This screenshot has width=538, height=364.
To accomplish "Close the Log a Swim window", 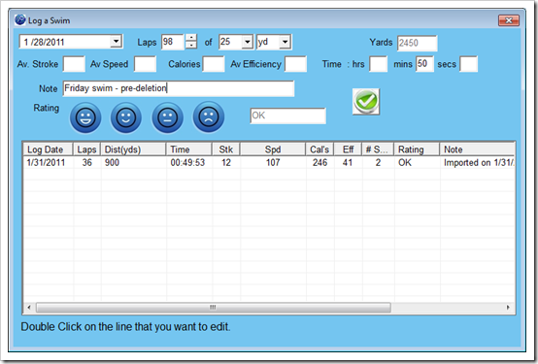I will tap(509, 20).
